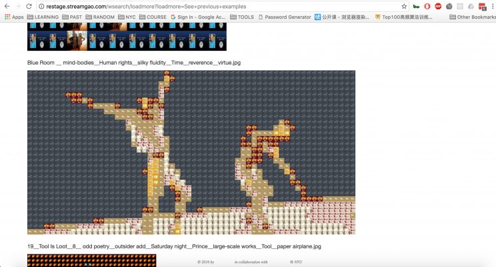This screenshot has height=267, width=496.
Task: Click the orange mosaic thumbnail below the '19__Tool Is Loot' caption
Action: [92, 260]
